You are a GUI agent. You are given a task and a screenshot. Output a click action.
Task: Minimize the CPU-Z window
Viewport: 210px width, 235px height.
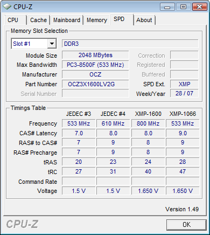point(167,7)
